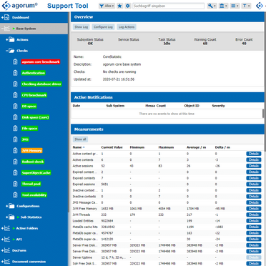The height and width of the screenshot is (266, 266).
Task: Click the agorum logo at top left
Action: pyautogui.click(x=20, y=6)
